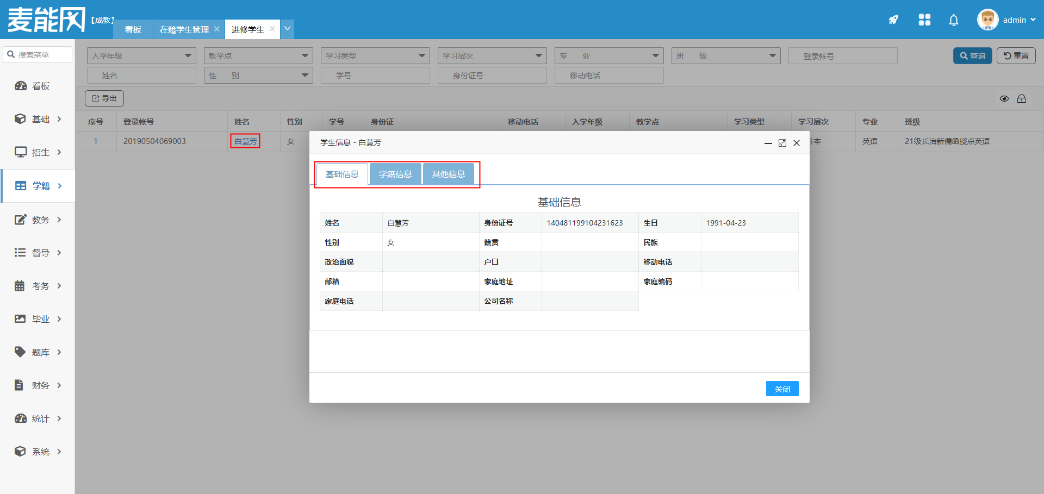Expand the 入学年级 dropdown
Viewport: 1044px width, 494px height.
click(141, 56)
